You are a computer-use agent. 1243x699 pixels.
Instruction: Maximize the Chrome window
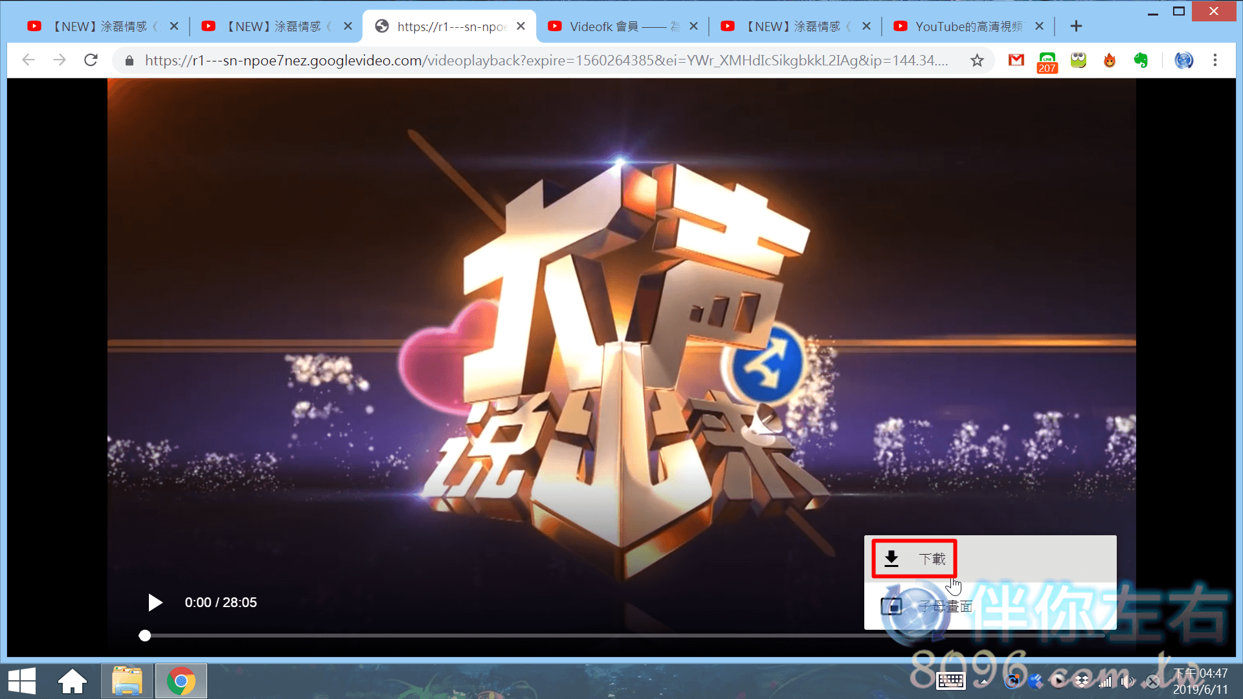coord(1179,12)
